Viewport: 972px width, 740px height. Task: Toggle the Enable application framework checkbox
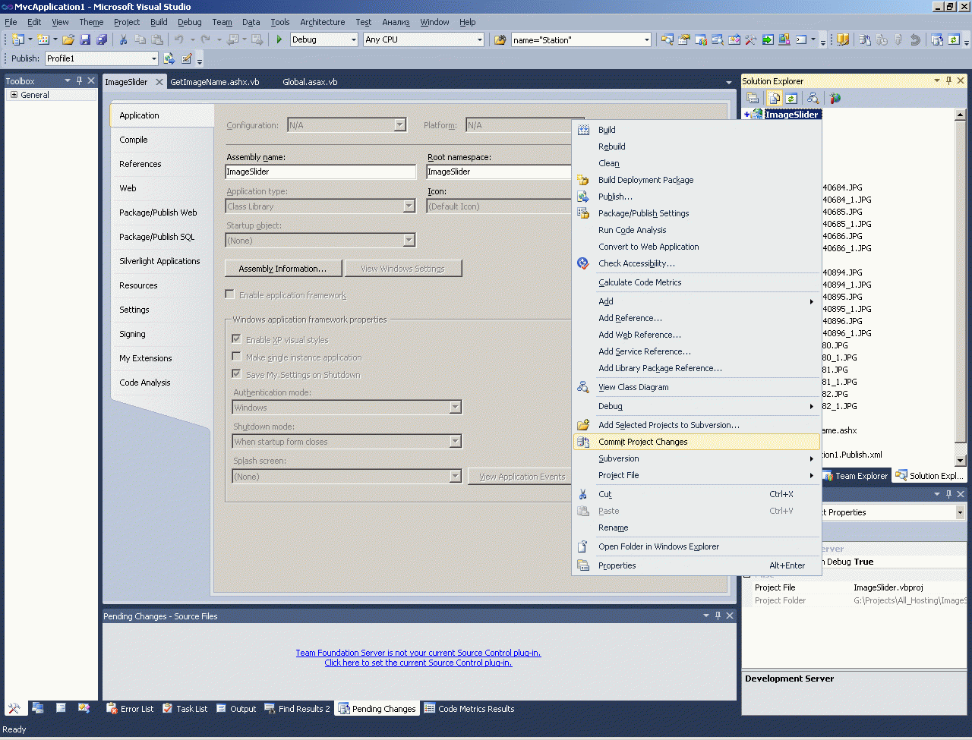229,294
